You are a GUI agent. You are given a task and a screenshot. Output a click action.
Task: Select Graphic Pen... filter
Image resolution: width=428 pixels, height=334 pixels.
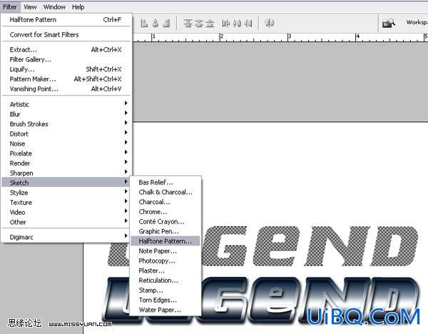pos(165,231)
